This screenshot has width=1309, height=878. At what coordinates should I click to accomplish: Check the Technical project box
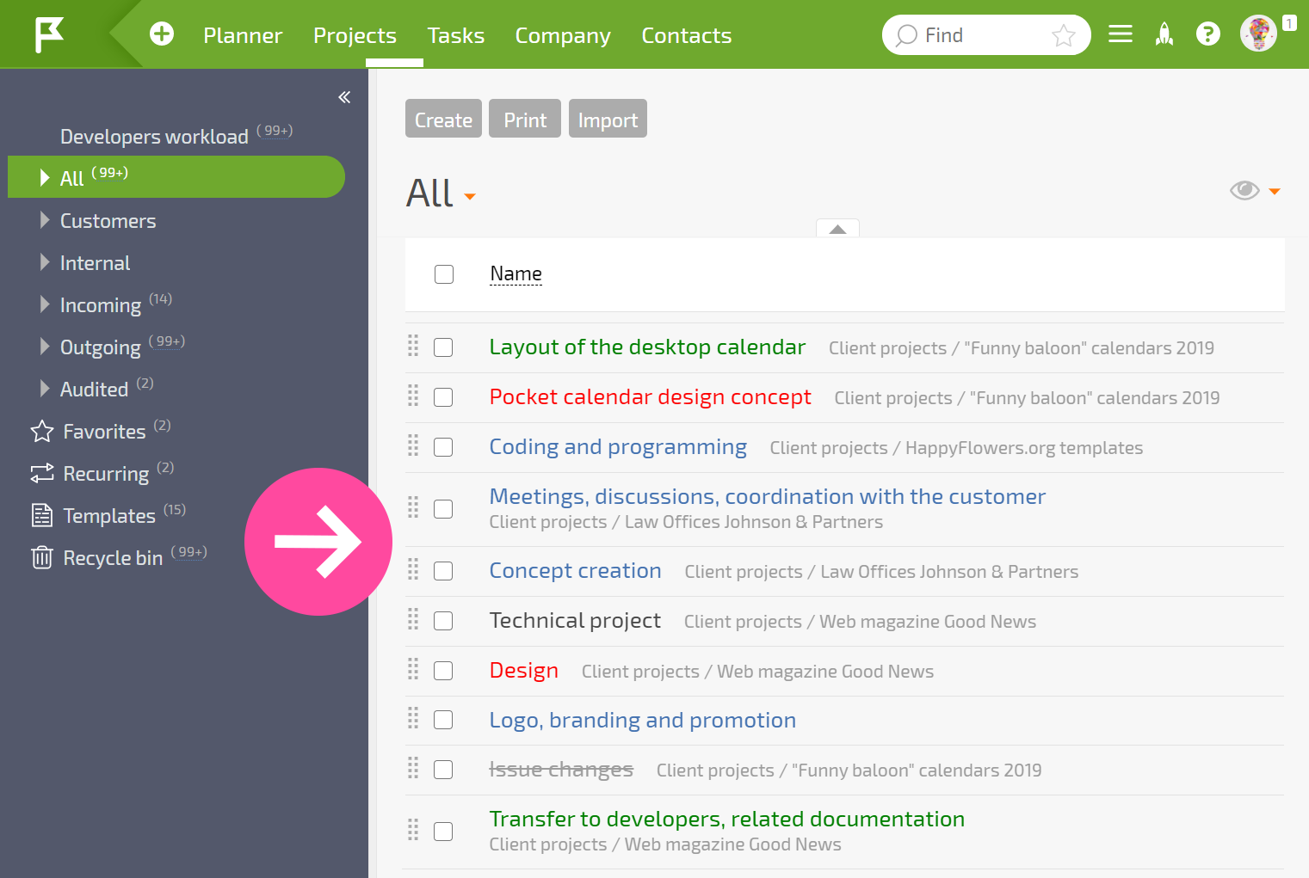(x=443, y=621)
